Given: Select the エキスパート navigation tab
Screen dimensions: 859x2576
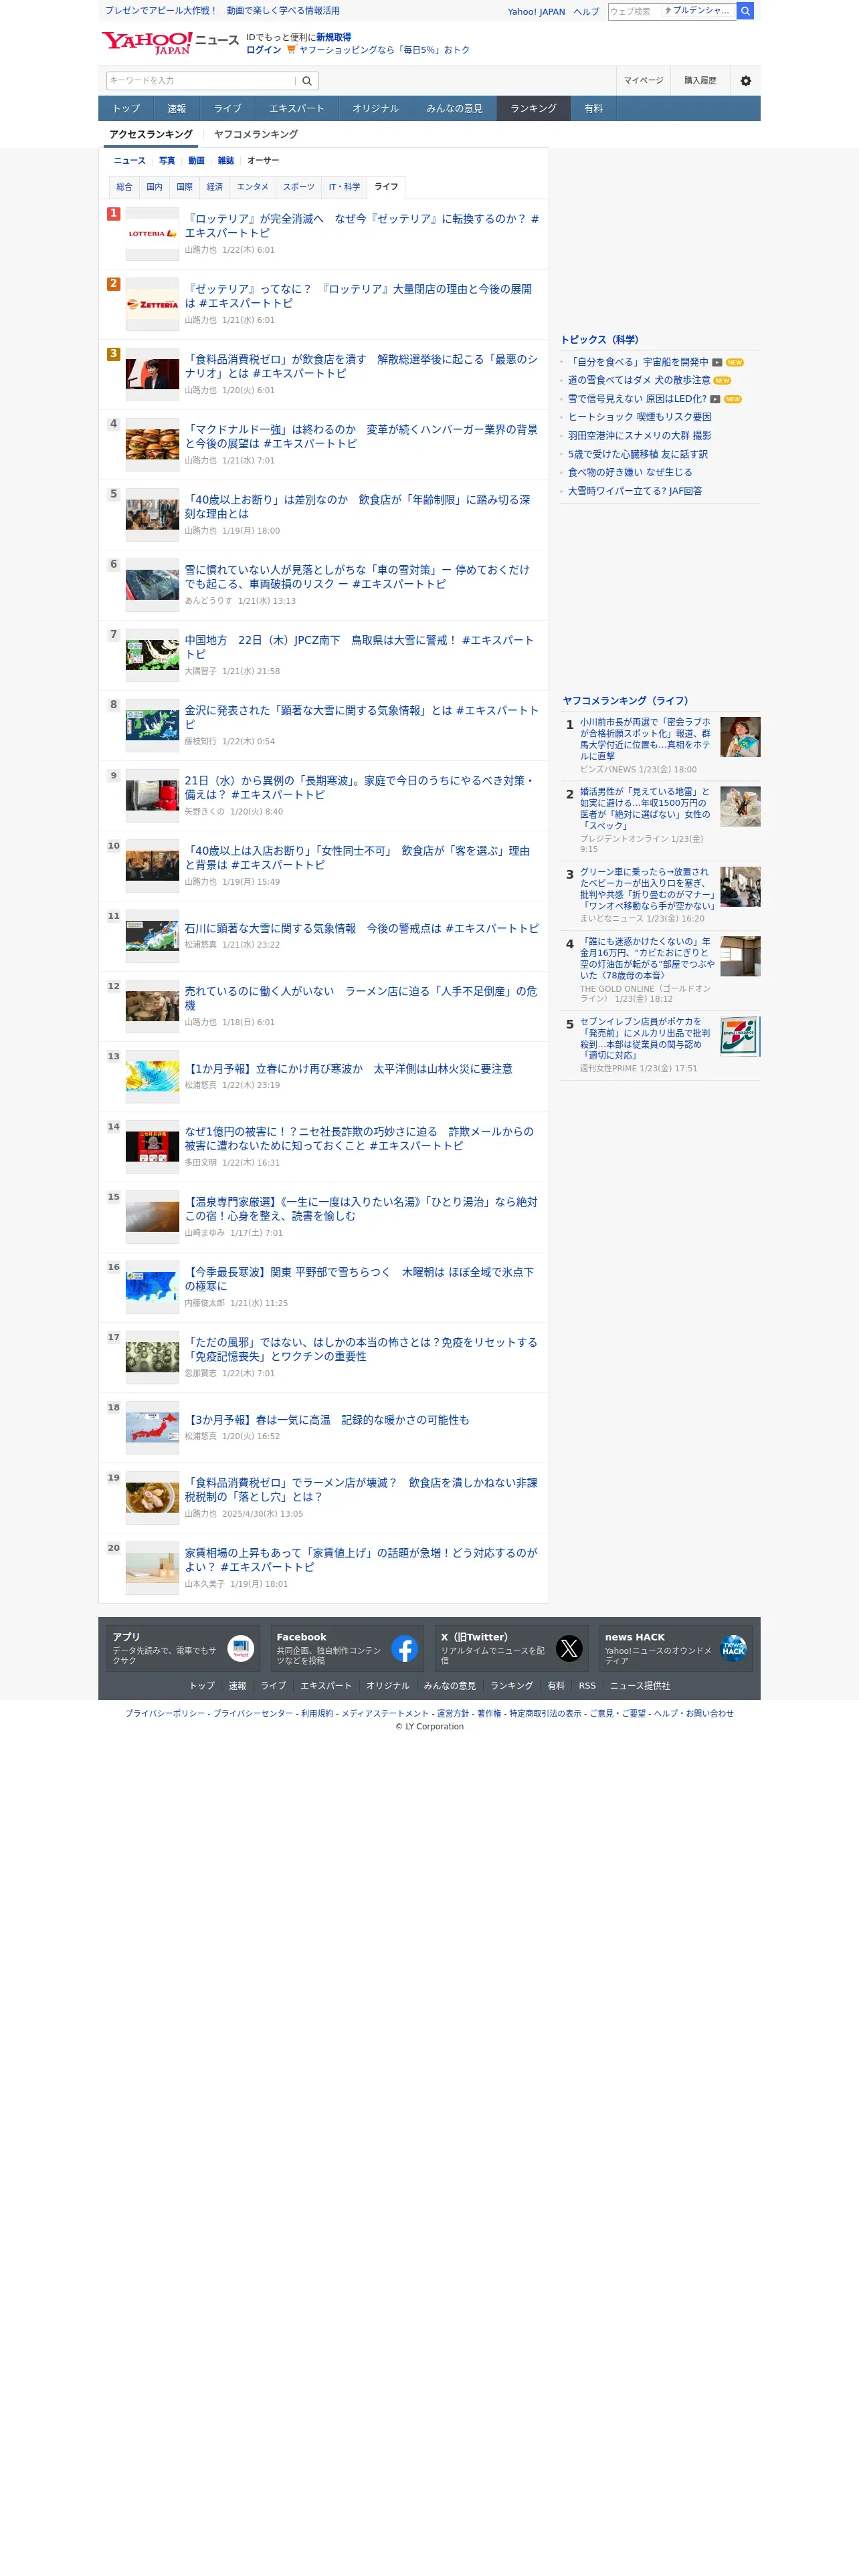Looking at the screenshot, I should (x=296, y=108).
